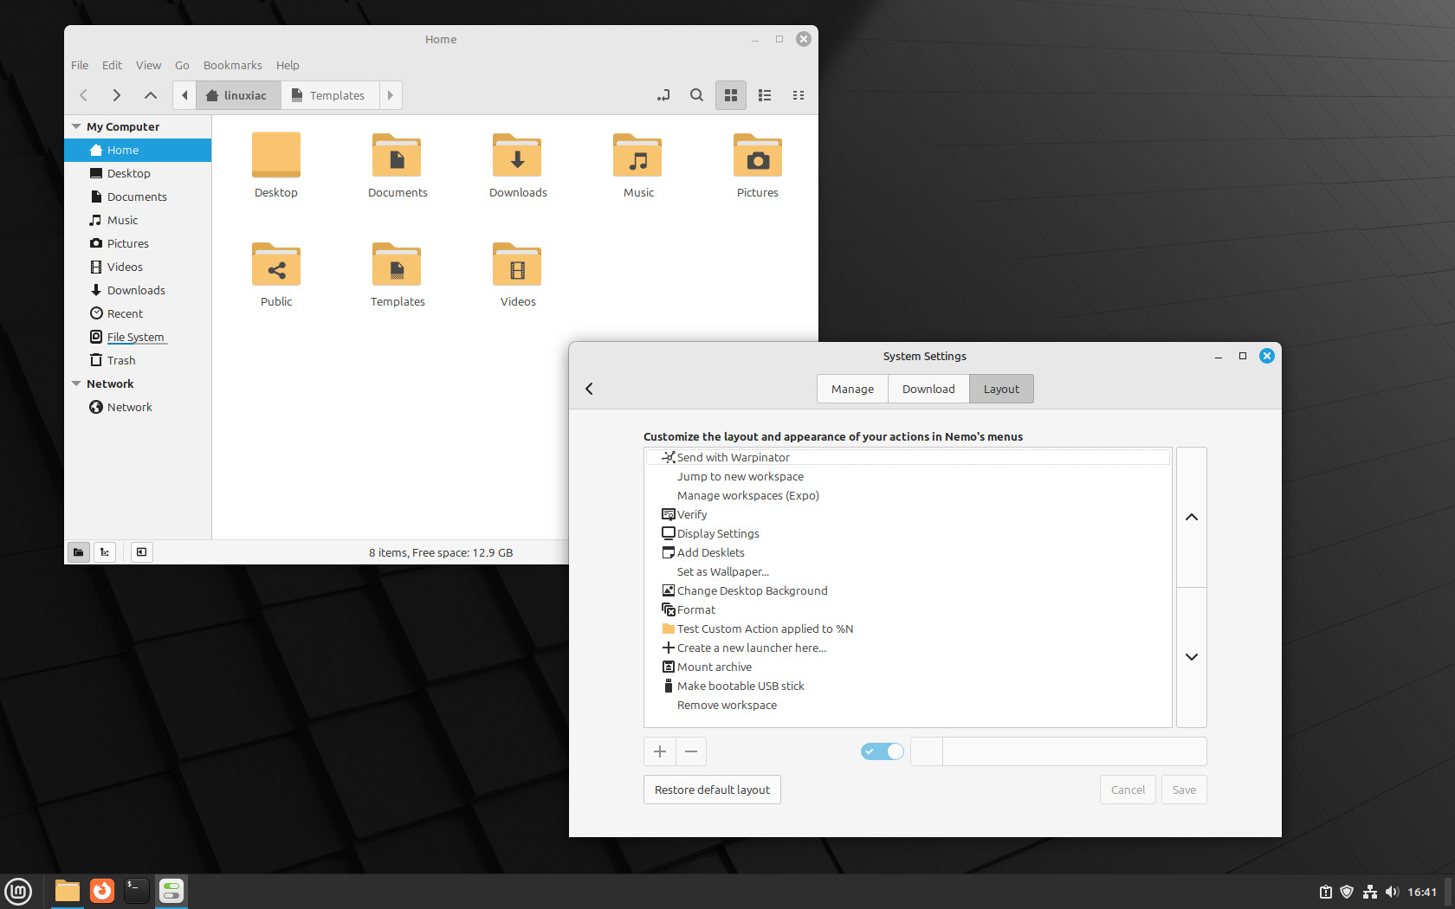Viewport: 1455px width, 909px height.
Task: Open the clock in the panel
Action: tap(1421, 892)
